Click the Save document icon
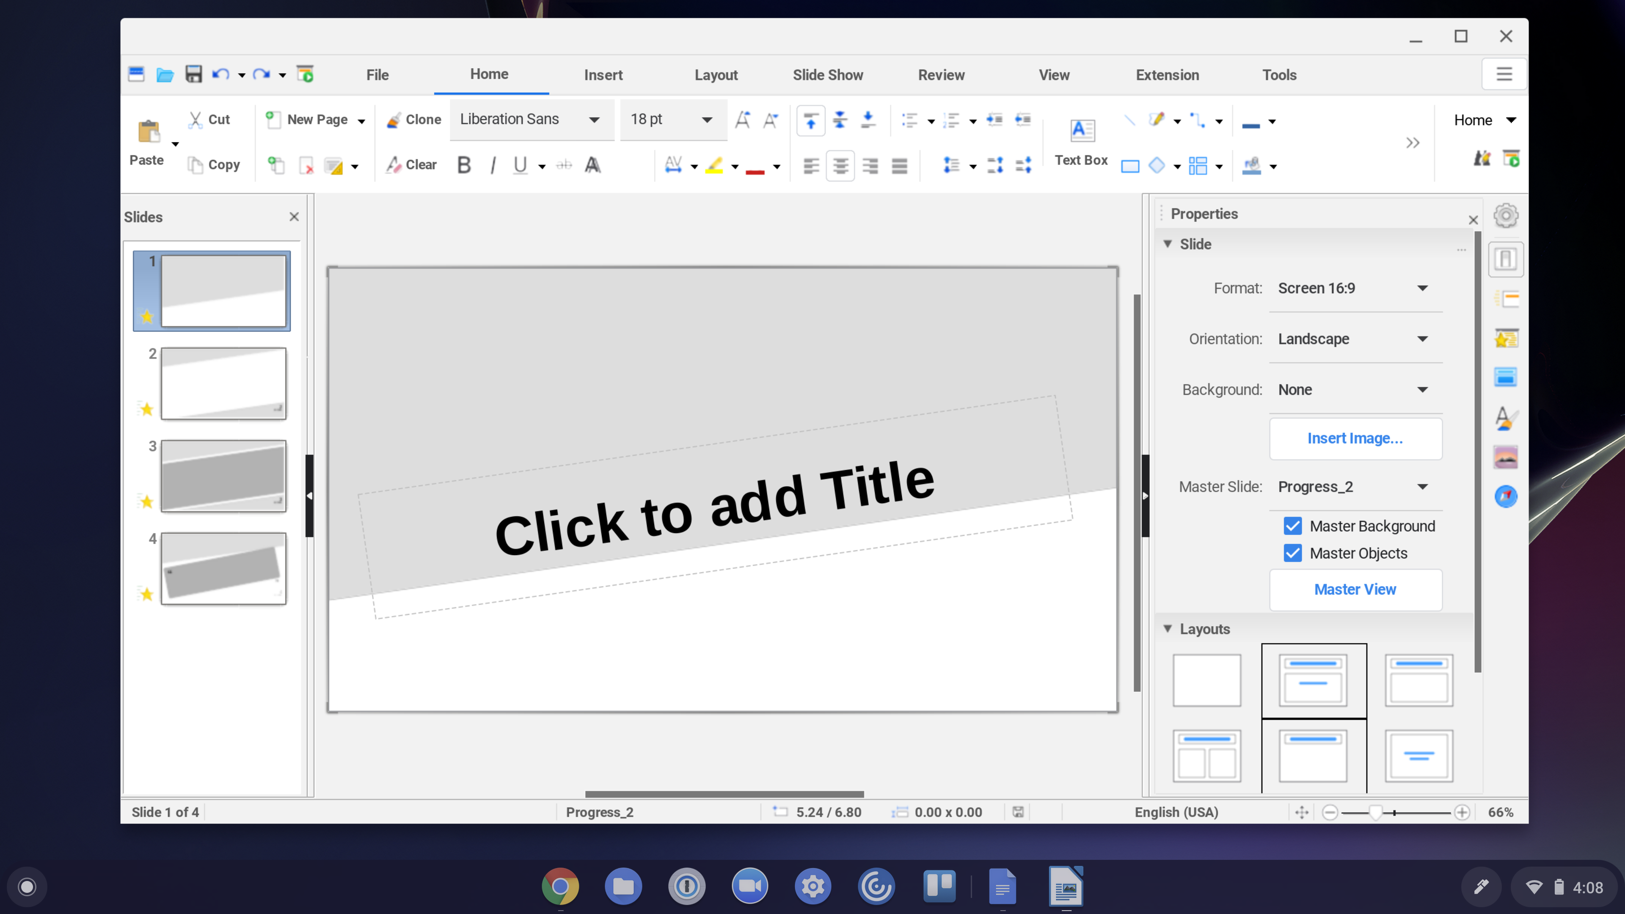The image size is (1625, 914). [x=193, y=74]
